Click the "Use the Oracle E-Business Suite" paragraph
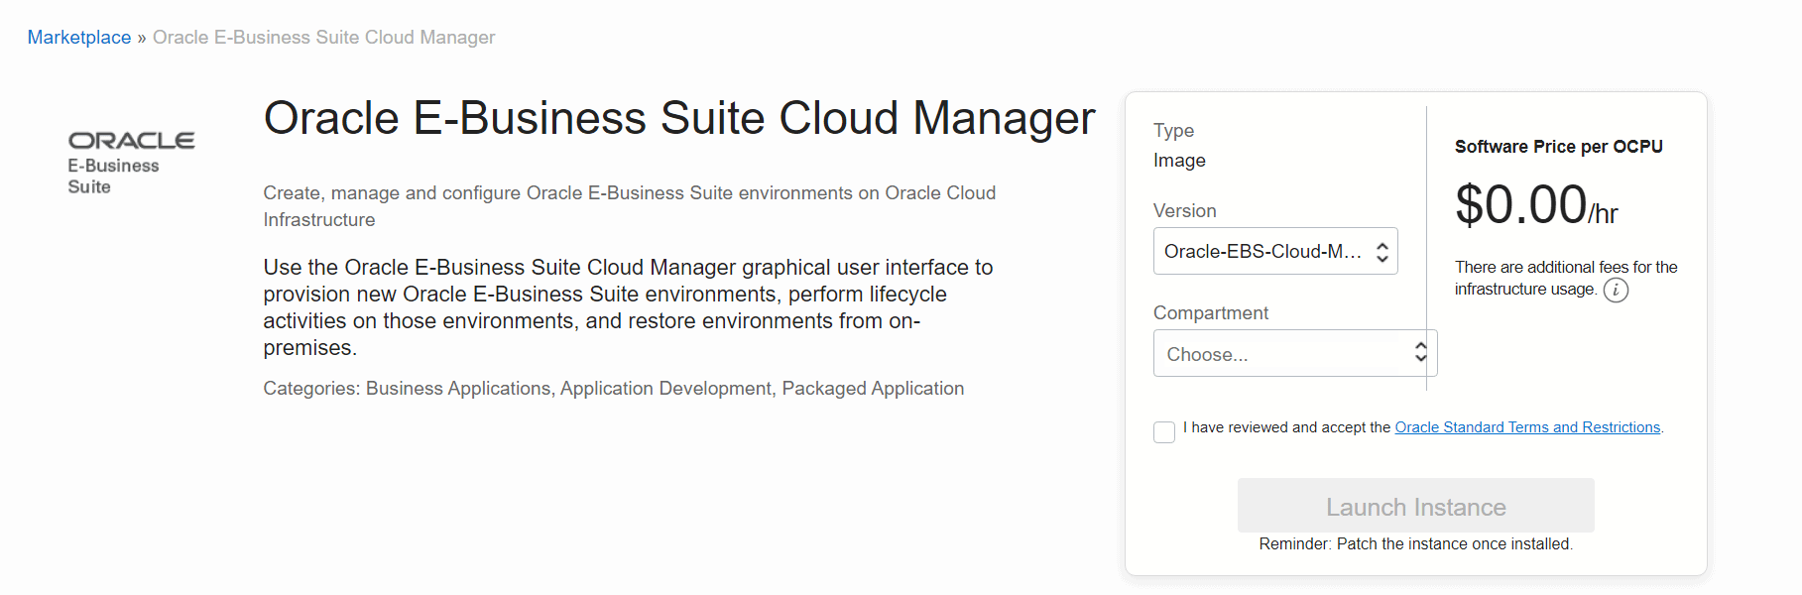Viewport: 1802px width, 595px height. click(x=628, y=307)
